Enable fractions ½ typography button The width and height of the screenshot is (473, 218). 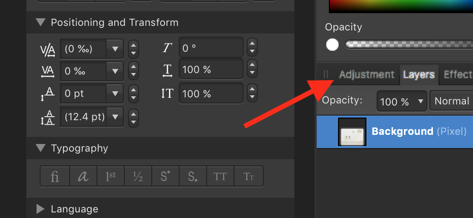[138, 176]
